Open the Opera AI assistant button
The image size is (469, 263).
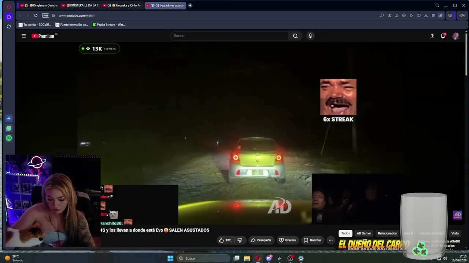pos(462,15)
